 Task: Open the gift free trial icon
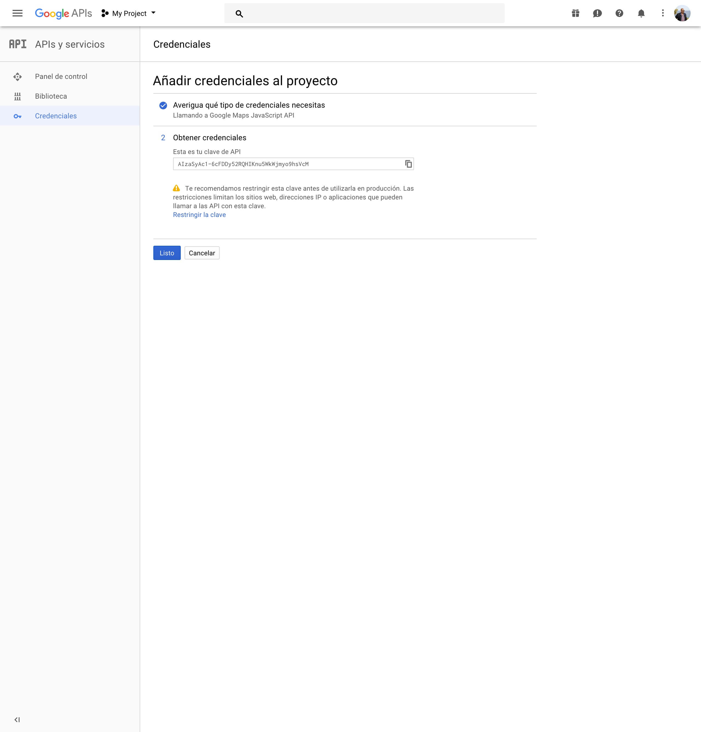pyautogui.click(x=575, y=13)
